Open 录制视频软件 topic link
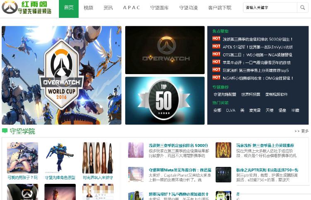 (276, 94)
